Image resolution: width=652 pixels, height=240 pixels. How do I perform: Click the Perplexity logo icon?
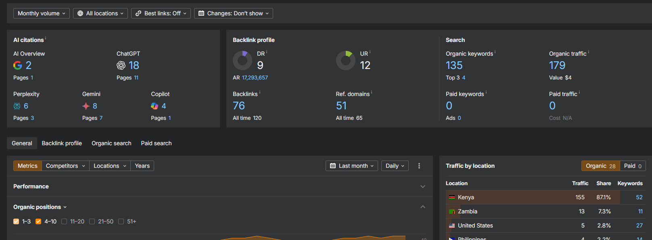click(17, 106)
